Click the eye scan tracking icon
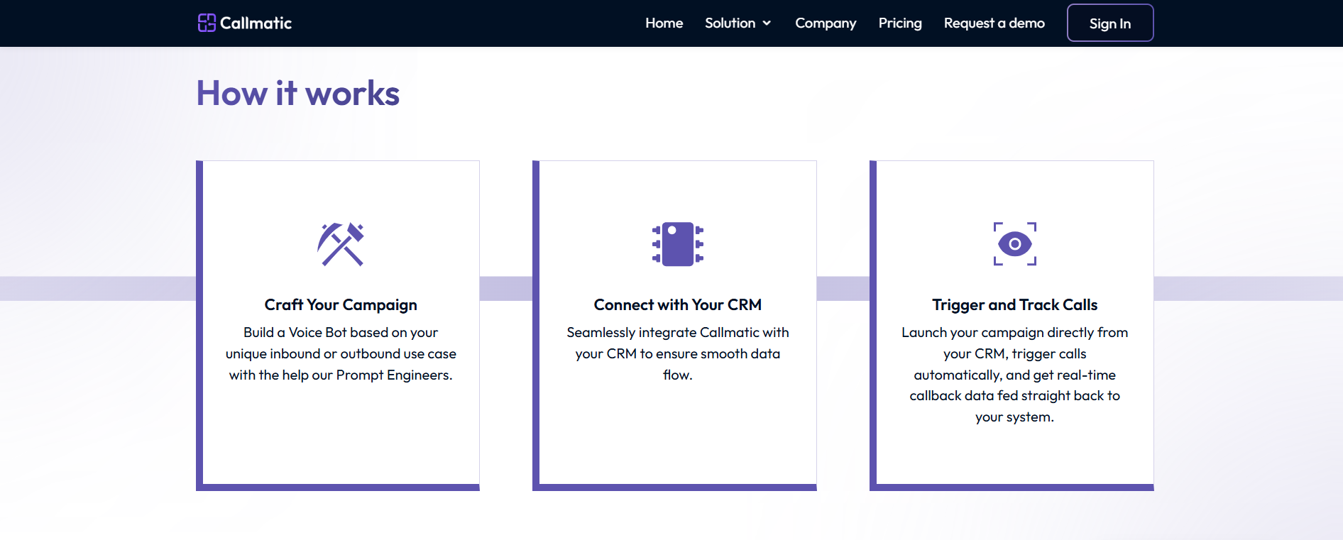The height and width of the screenshot is (540, 1343). point(1014,244)
